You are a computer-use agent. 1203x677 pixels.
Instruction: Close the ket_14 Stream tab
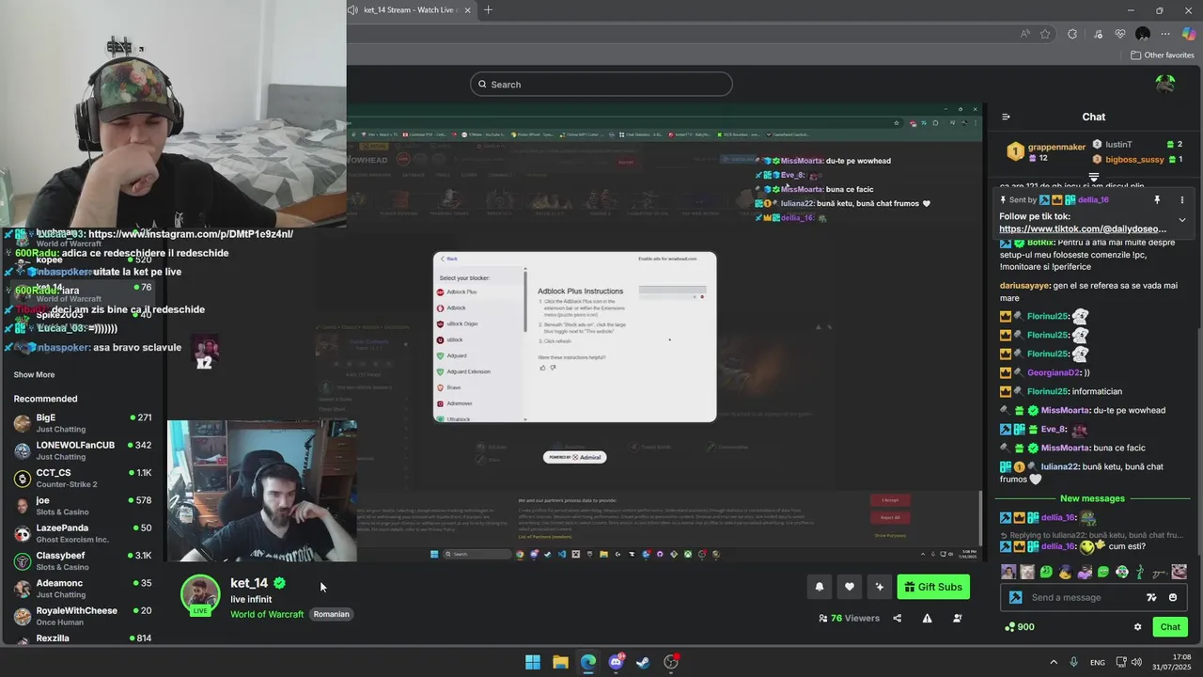467,10
